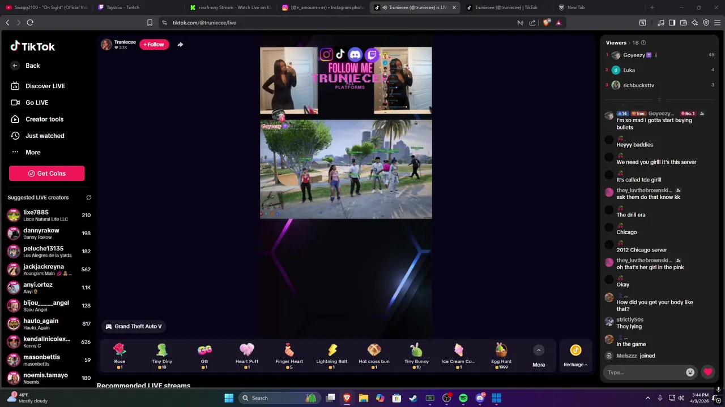Viewport: 725px width, 407px height.
Task: Switch to Instagram photos tab
Action: [x=323, y=7]
